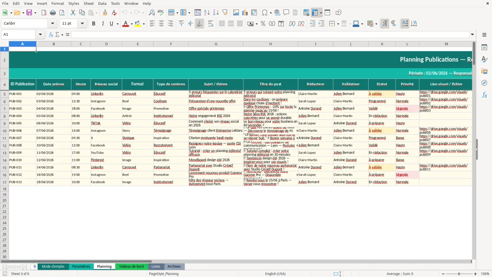Click the PageStyle_Planning status field
The image size is (492, 277).
[164, 274]
